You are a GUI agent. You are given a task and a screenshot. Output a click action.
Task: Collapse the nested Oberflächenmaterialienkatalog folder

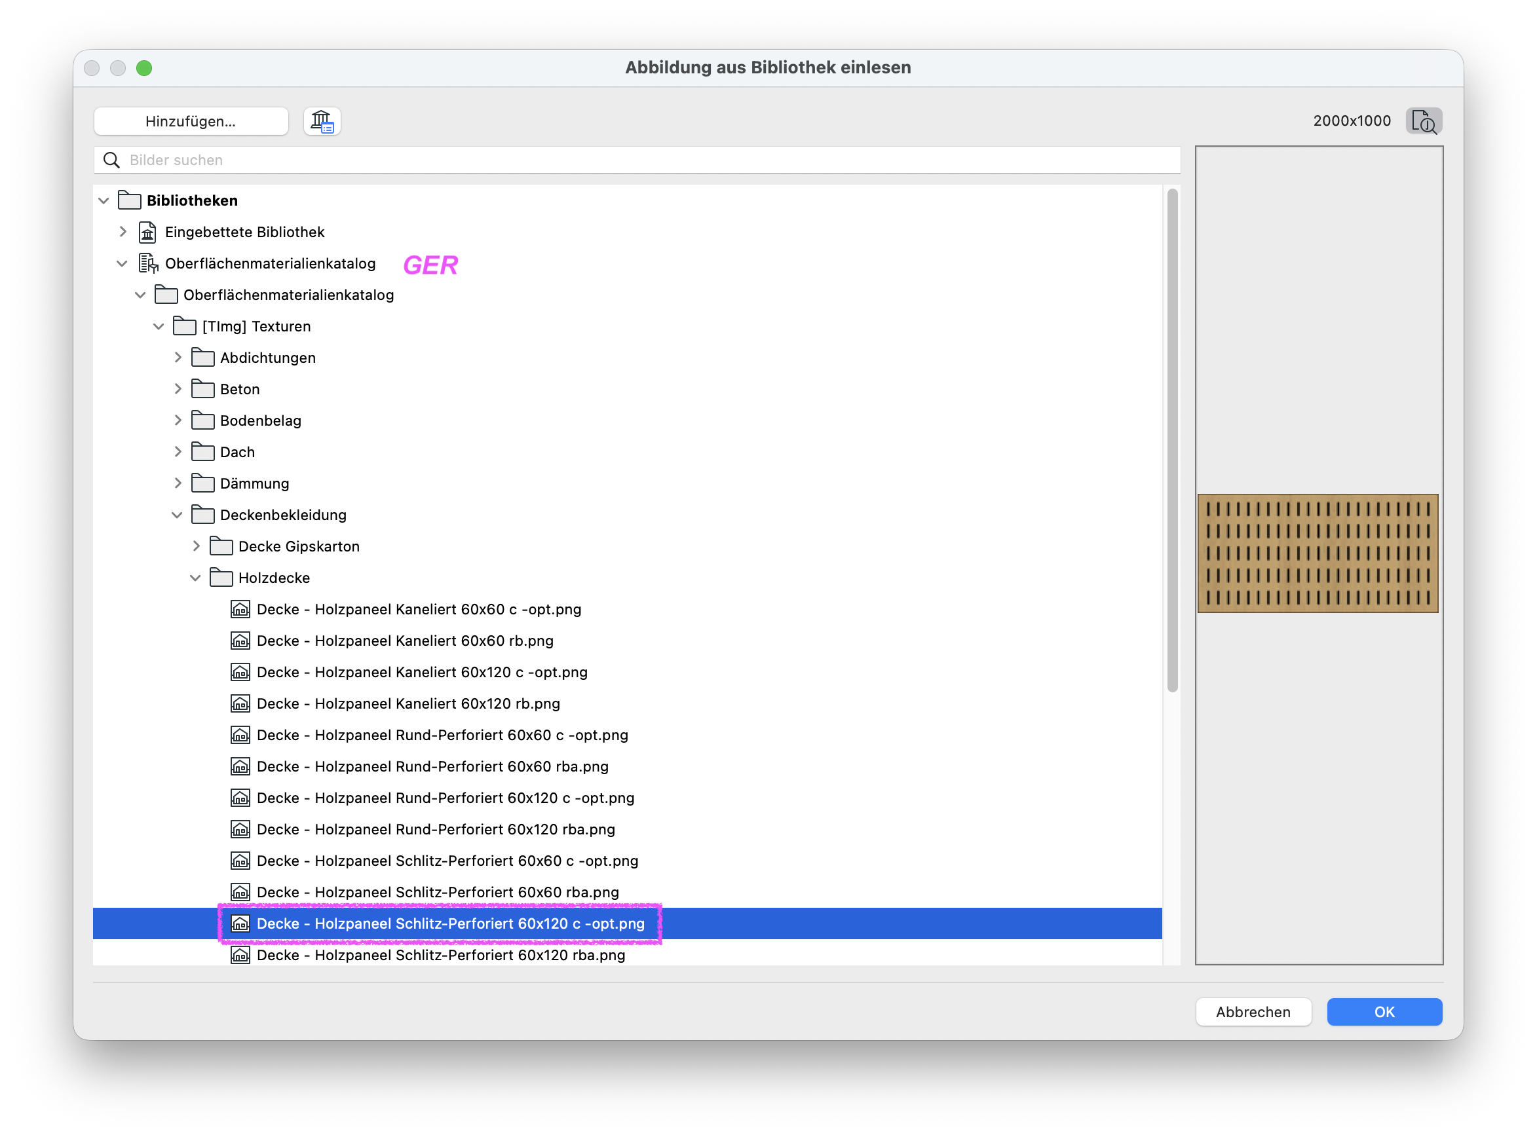coord(140,295)
